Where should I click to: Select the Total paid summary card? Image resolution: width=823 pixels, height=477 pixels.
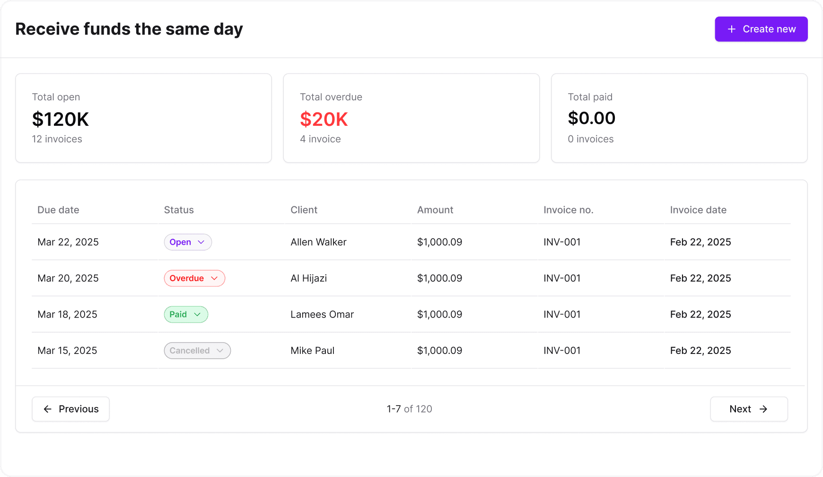coord(679,118)
